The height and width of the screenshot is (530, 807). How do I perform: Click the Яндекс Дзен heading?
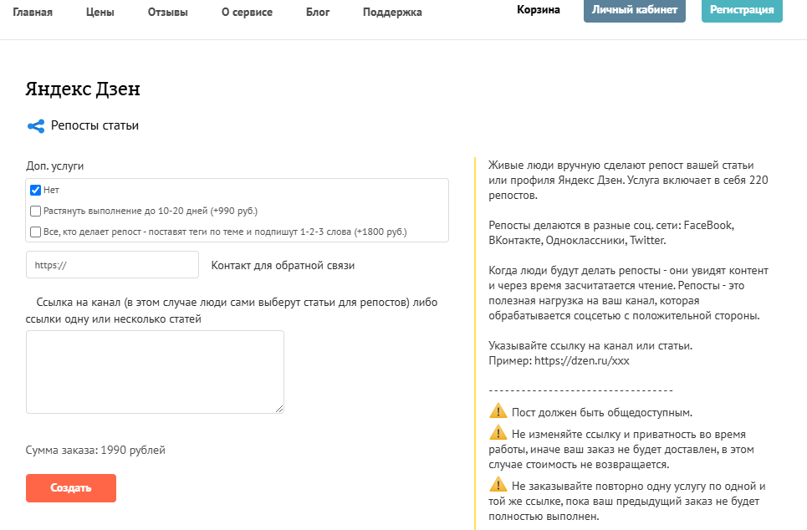[83, 89]
